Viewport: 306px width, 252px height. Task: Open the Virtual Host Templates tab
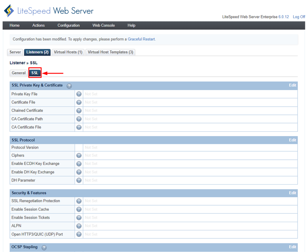pyautogui.click(x=110, y=52)
